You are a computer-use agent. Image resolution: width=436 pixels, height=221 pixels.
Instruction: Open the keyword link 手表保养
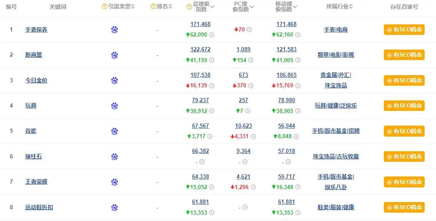[x=37, y=30]
